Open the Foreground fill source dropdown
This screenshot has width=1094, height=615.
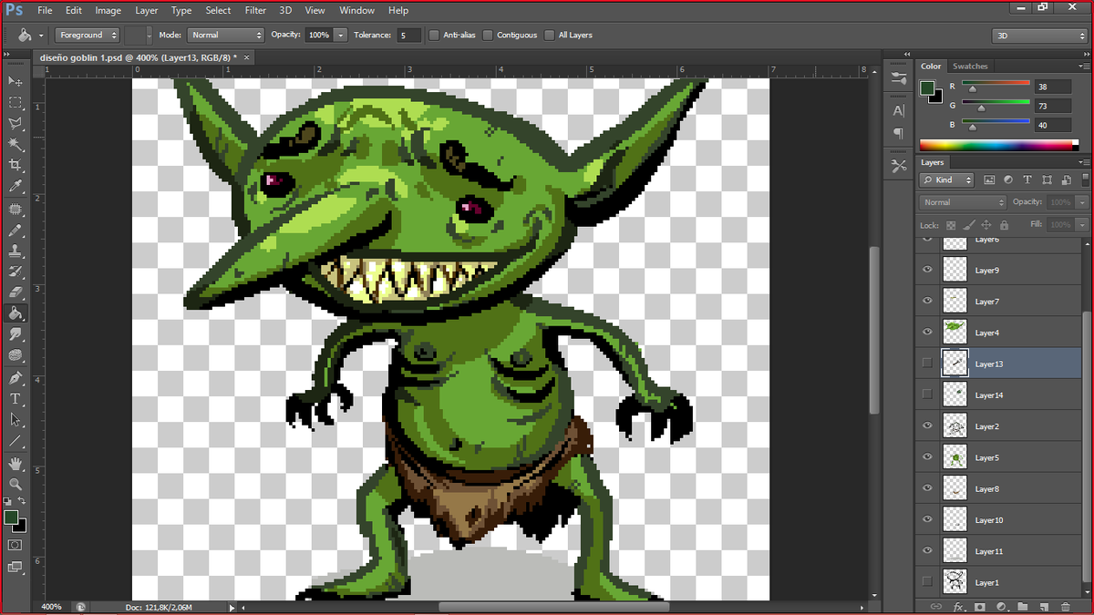click(88, 35)
